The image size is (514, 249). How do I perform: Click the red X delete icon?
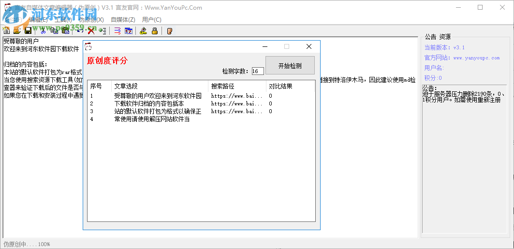(x=91, y=31)
